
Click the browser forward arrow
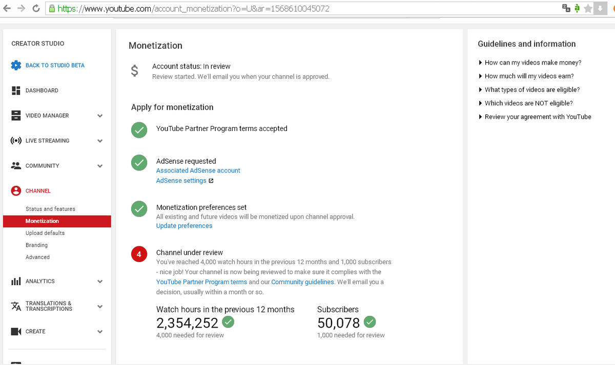(22, 9)
